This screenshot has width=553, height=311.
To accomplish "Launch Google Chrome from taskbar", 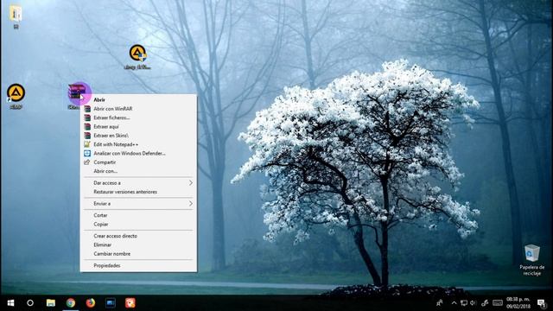I will 71,303.
